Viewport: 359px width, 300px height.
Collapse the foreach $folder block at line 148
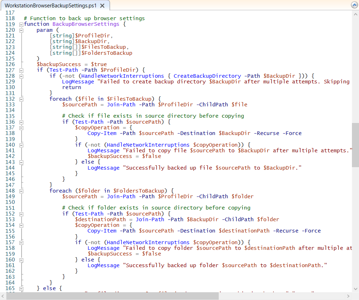pyautogui.click(x=21, y=191)
